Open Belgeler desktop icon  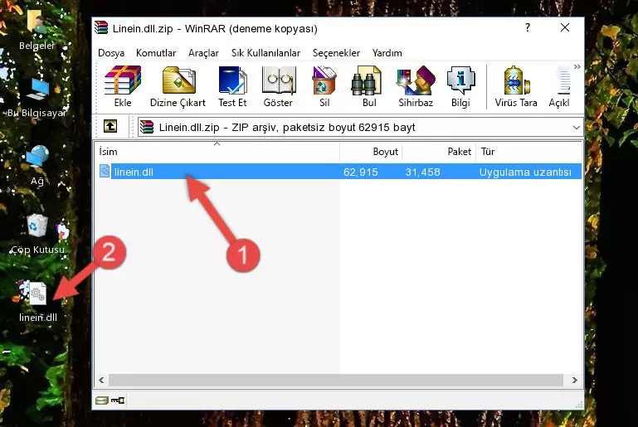click(x=37, y=29)
